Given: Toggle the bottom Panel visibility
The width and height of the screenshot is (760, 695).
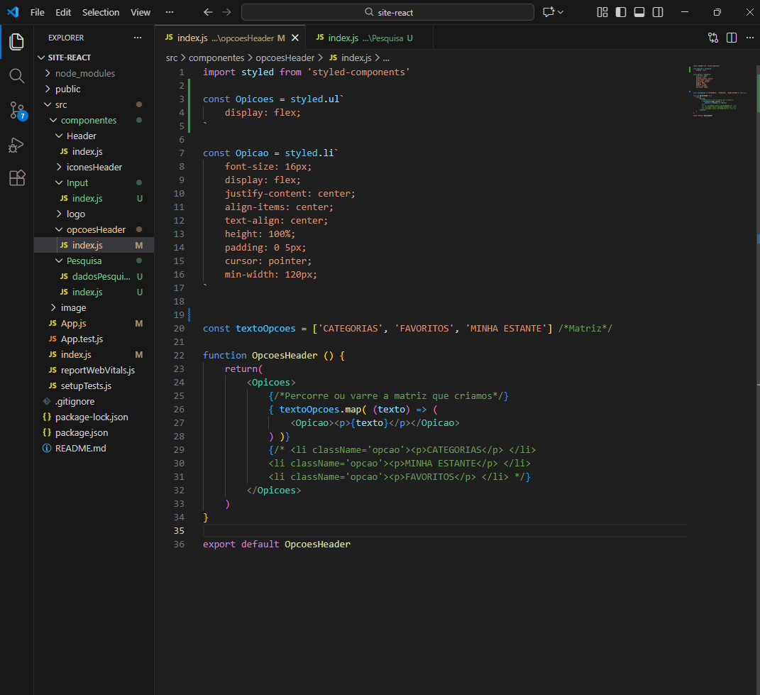Looking at the screenshot, I should click(x=639, y=12).
